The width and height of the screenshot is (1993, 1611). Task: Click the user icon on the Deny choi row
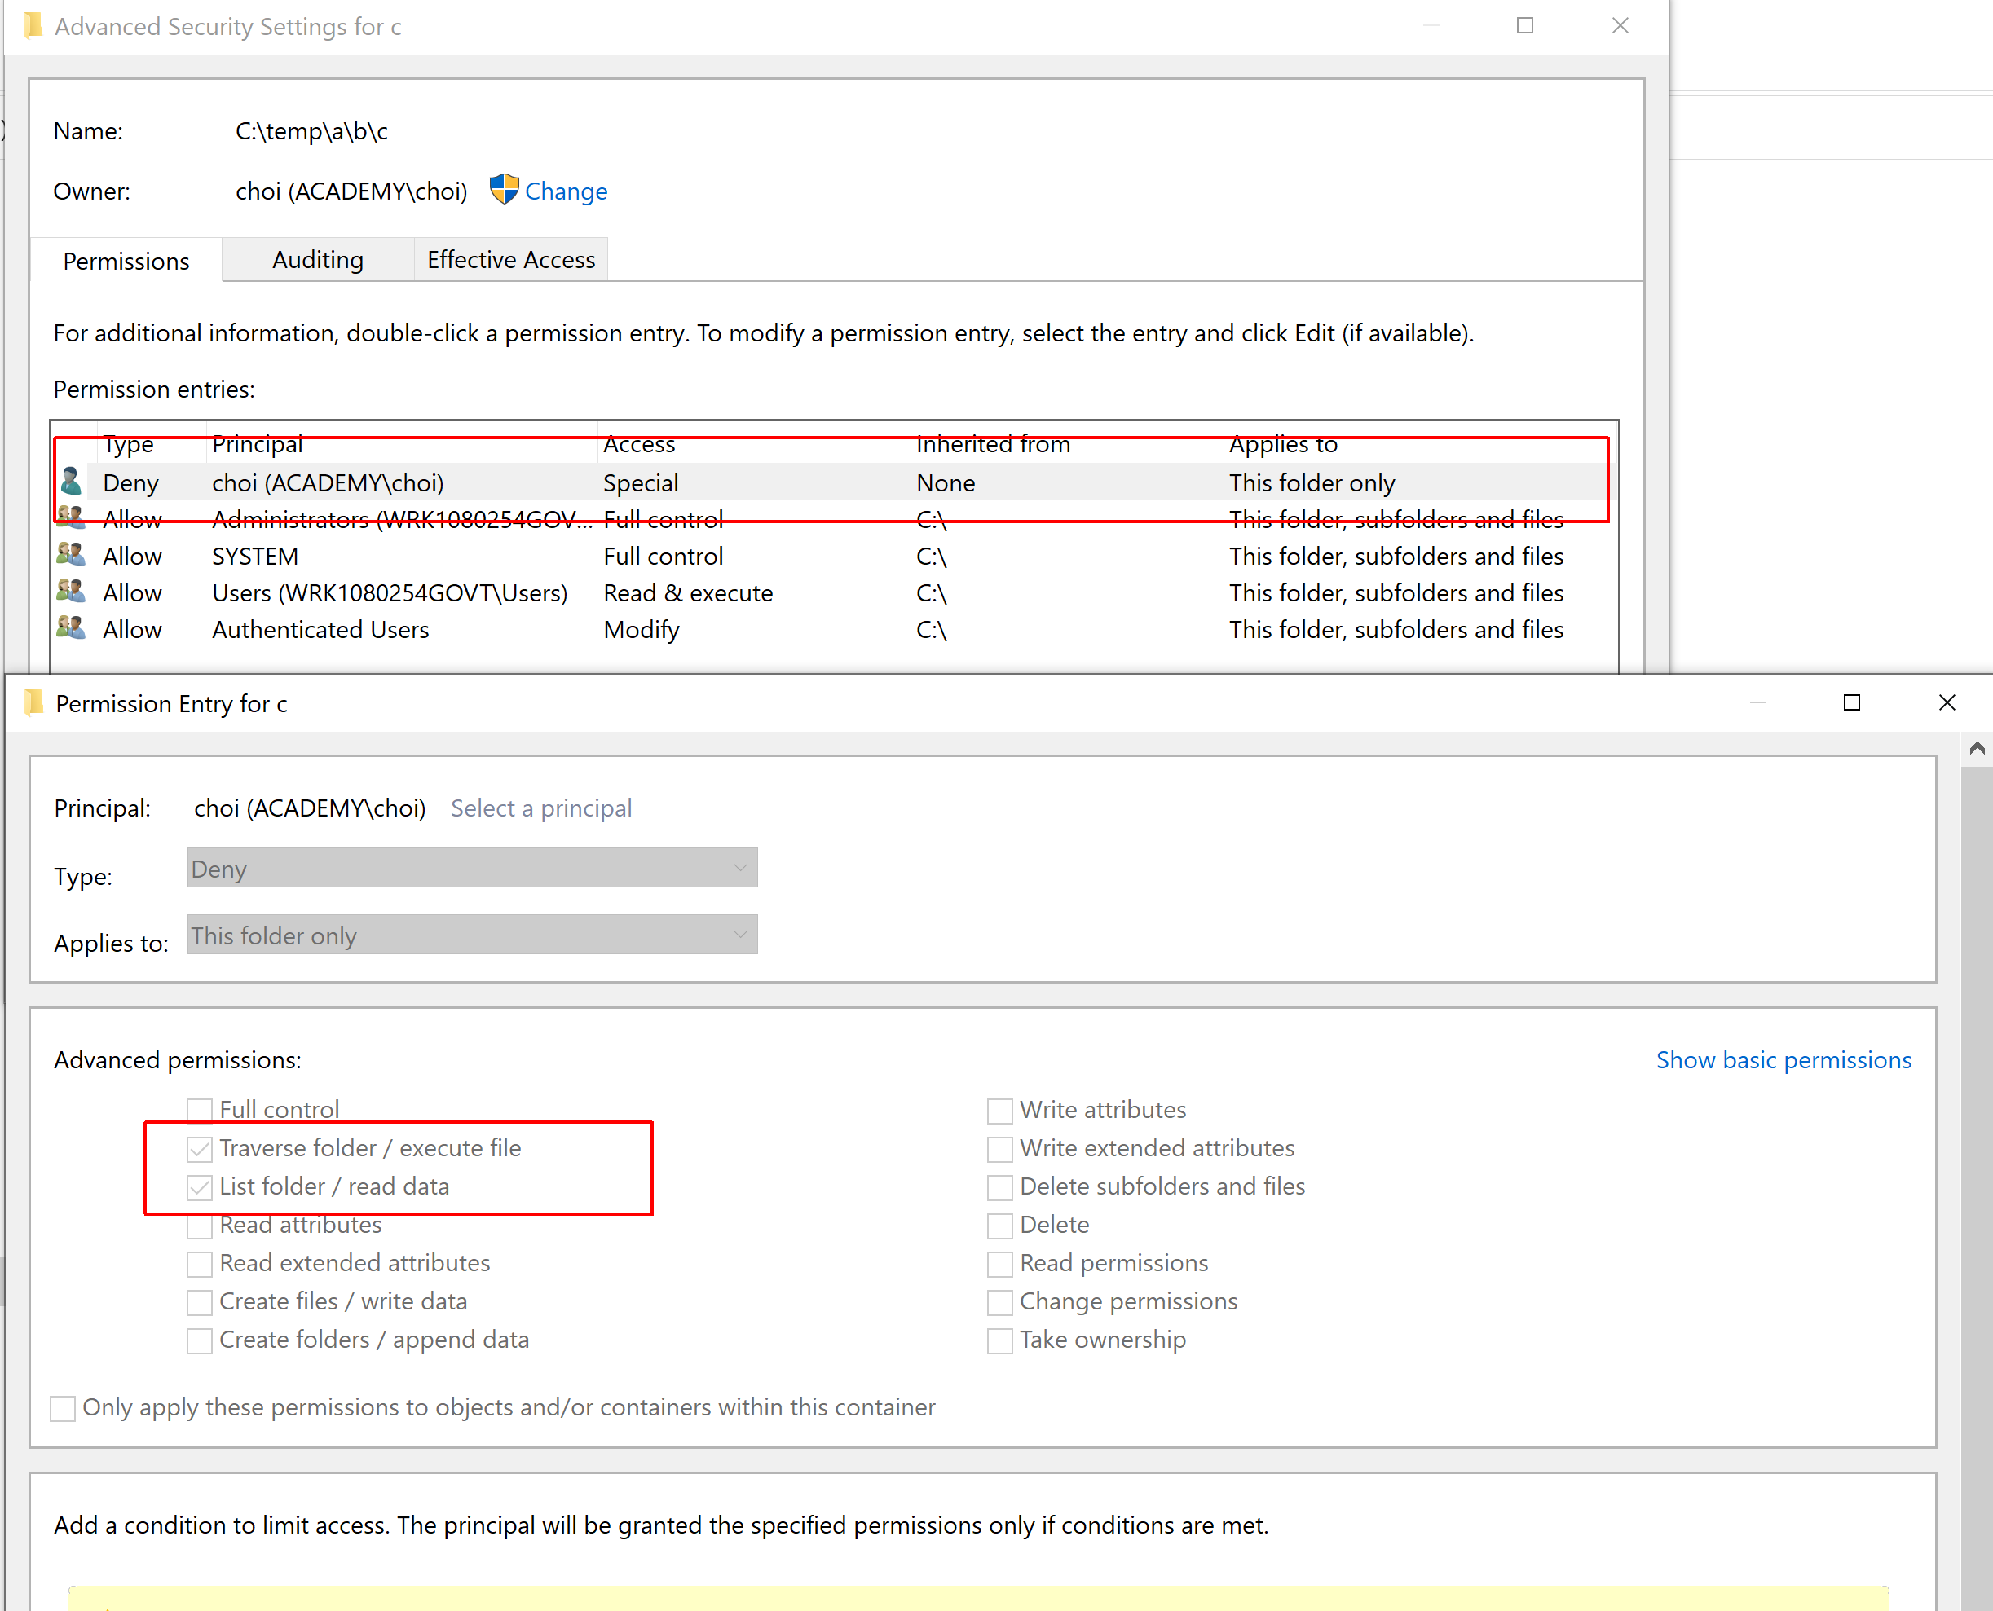71,482
